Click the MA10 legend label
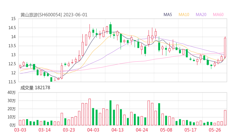 (x=184, y=15)
